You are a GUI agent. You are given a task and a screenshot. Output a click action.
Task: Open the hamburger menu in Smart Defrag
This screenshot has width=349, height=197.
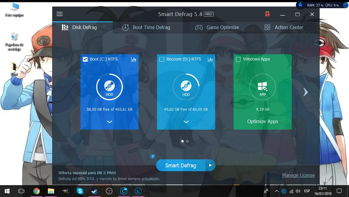pyautogui.click(x=60, y=14)
